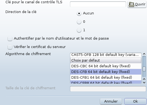Click the cipher list scrollbar handle
Image resolution: width=147 pixels, height=105 pixels.
[x=144, y=69]
